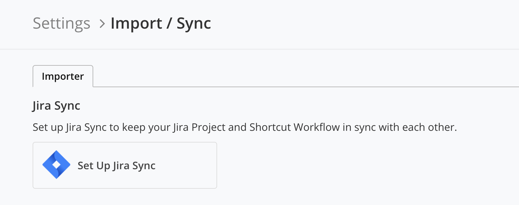The height and width of the screenshot is (205, 519).
Task: Click the Jira Sync section heading
Action: [x=56, y=106]
